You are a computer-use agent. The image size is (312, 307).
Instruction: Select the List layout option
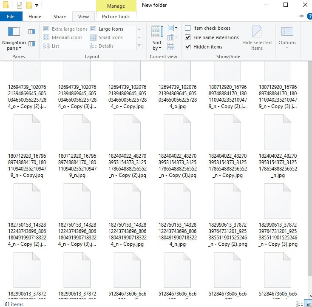coord(51,46)
